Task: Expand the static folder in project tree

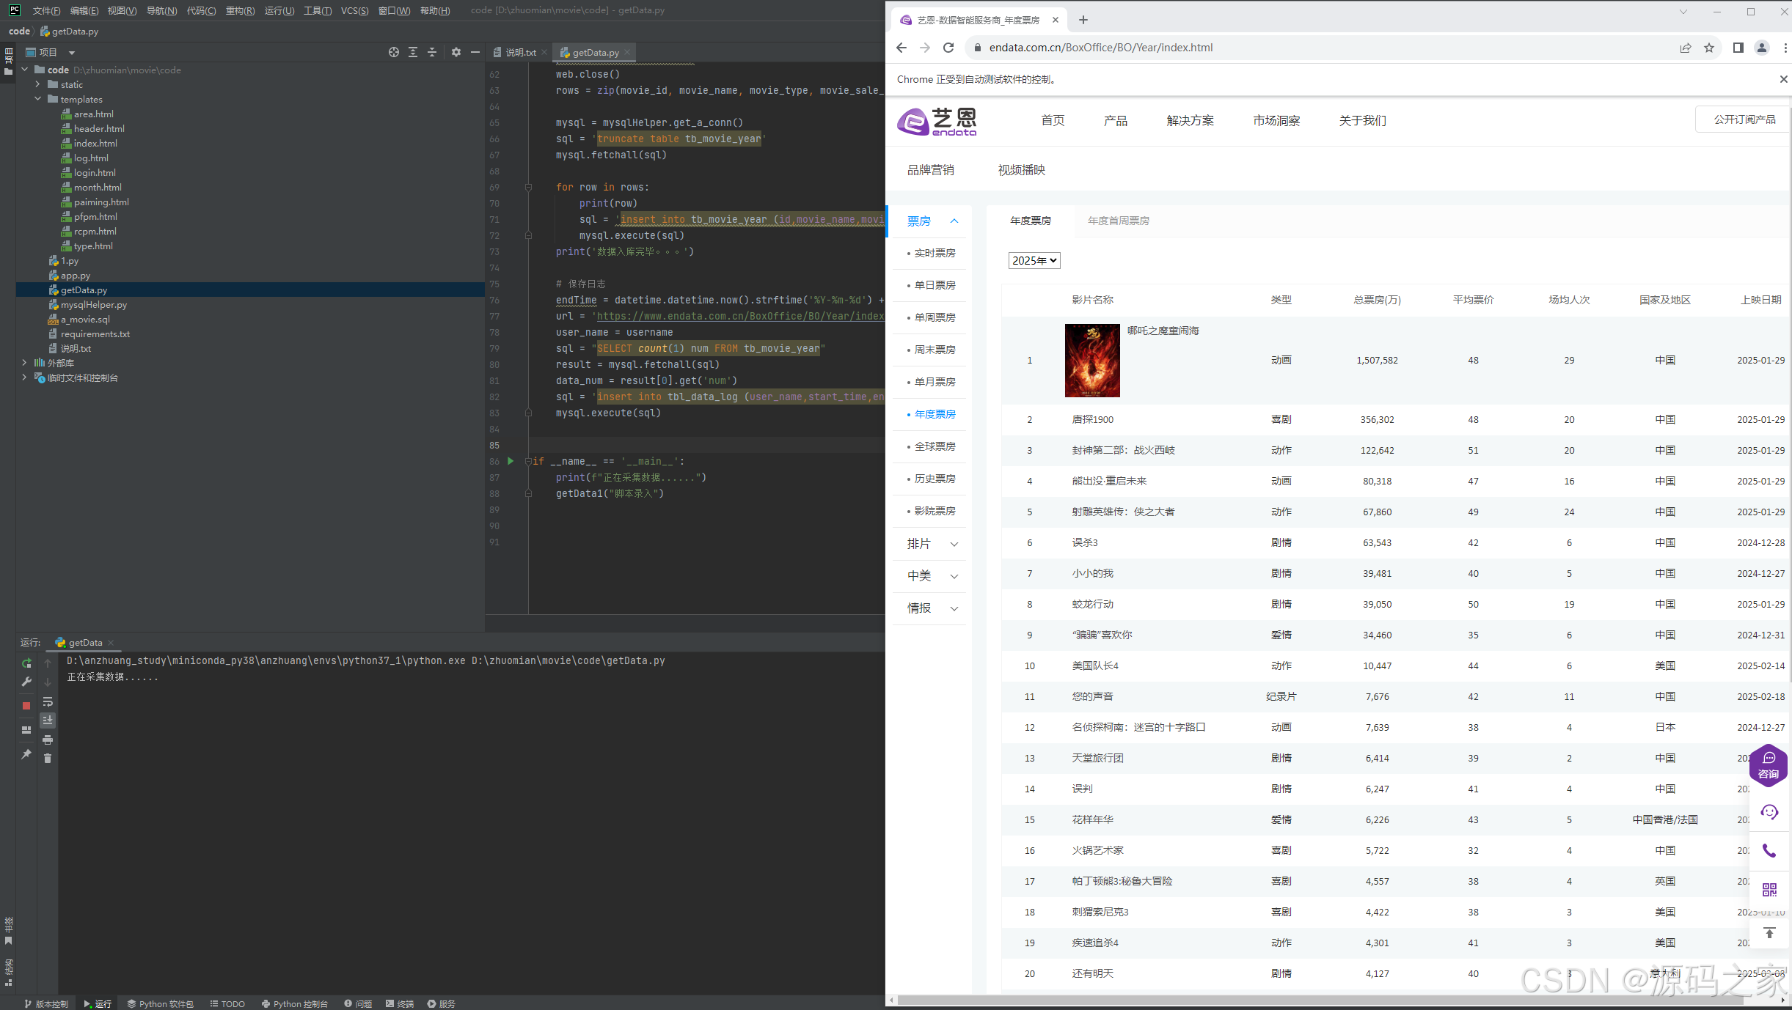Action: point(37,84)
